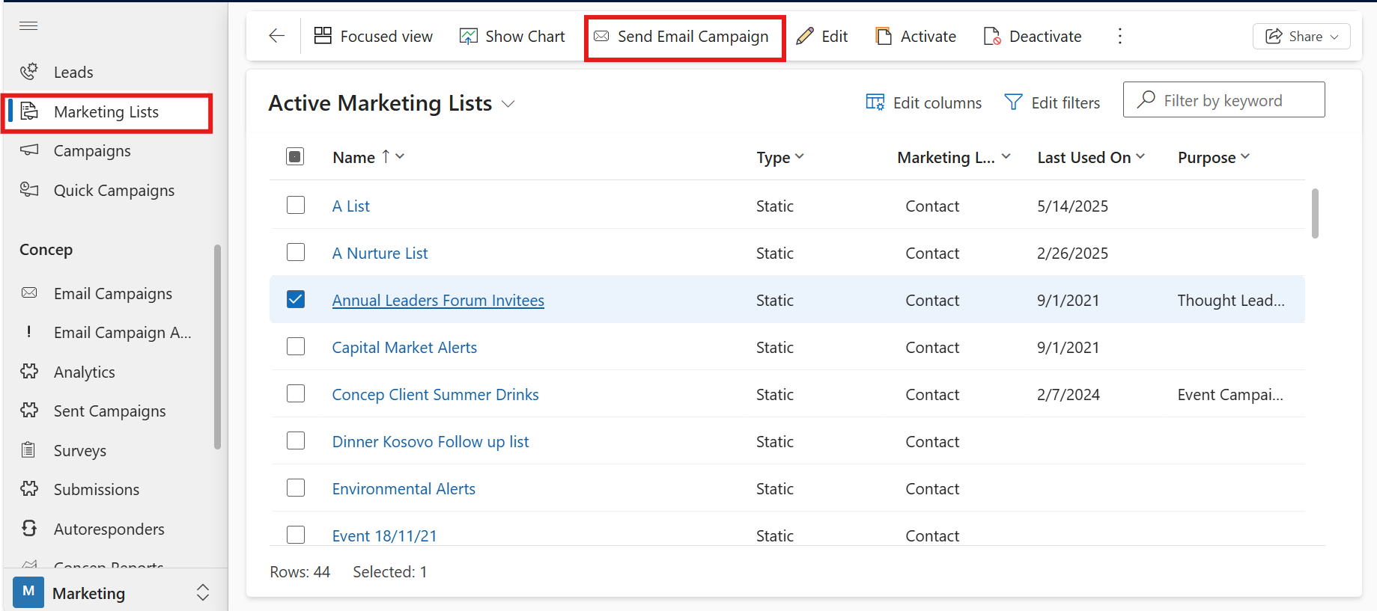Click the Submissions puzzle icon

pyautogui.click(x=29, y=489)
